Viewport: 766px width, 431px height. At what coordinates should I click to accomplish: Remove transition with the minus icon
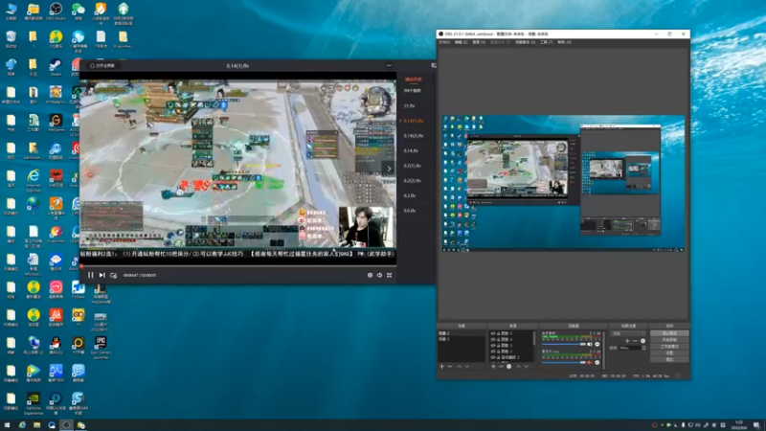click(x=635, y=341)
